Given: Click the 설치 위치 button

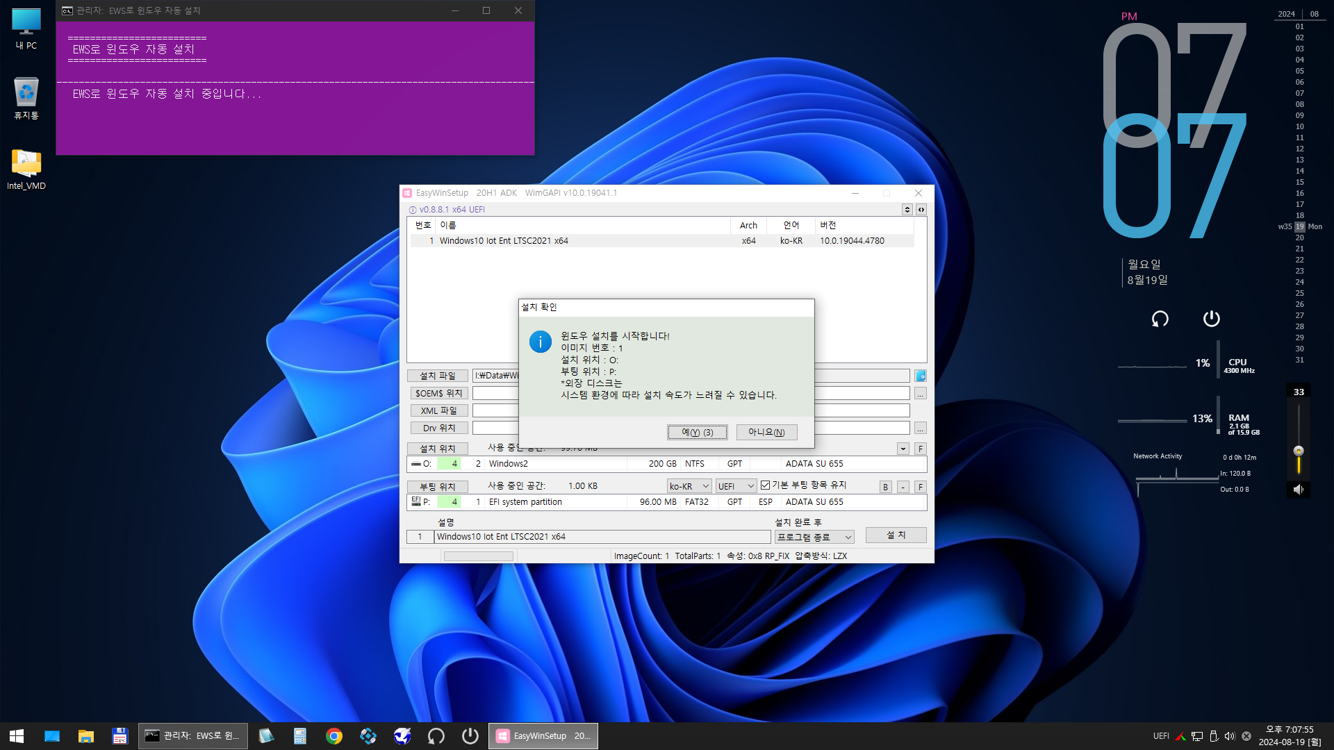Looking at the screenshot, I should 437,449.
